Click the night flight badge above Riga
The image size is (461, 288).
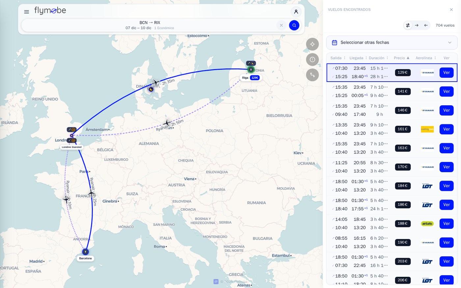click(x=251, y=63)
